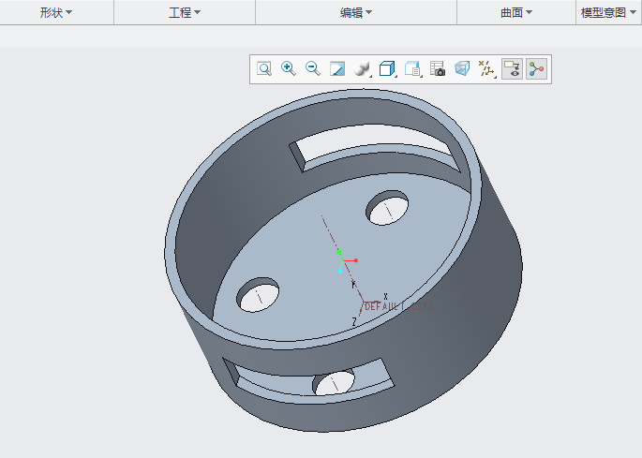Expand the 工程 group dropdown
This screenshot has height=458, width=642.
click(185, 13)
